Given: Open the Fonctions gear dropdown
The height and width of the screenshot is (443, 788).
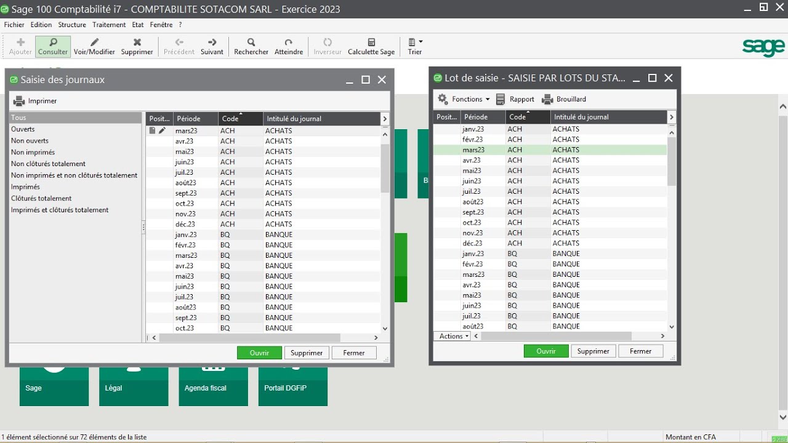Looking at the screenshot, I should tap(464, 99).
